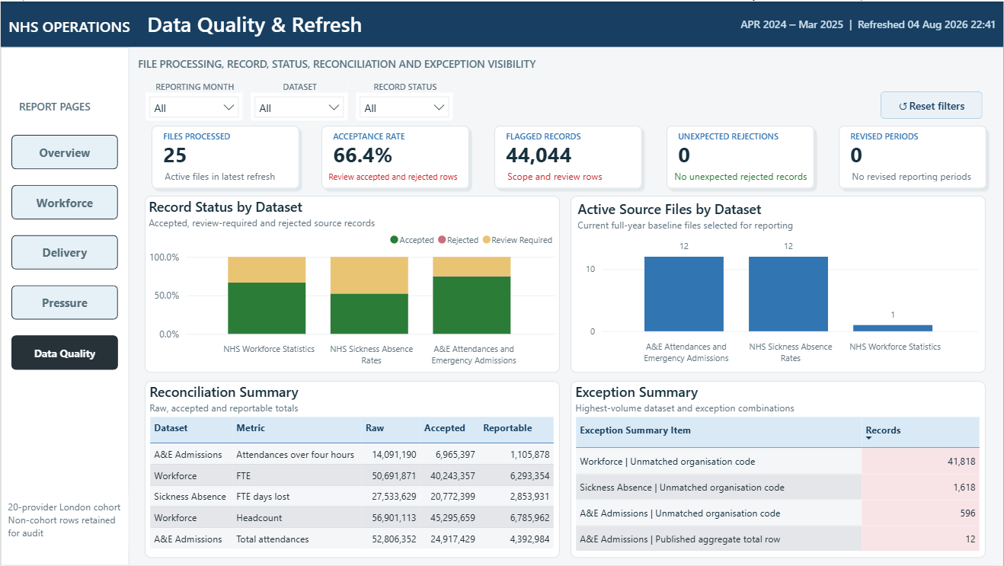Viewport: 1004px width, 566px height.
Task: Select 'Sickness Absence | Unmatched organisation code' row
Action: pyautogui.click(x=778, y=488)
